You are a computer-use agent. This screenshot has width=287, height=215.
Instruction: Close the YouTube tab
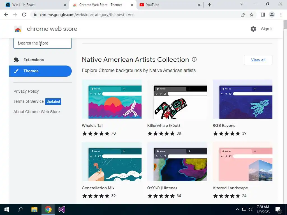pos(199,5)
